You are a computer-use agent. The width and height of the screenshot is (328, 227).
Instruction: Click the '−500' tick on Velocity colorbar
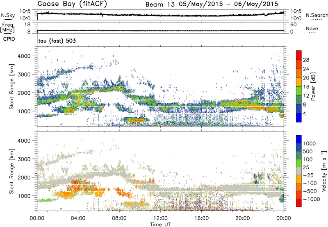pyautogui.click(x=310, y=191)
